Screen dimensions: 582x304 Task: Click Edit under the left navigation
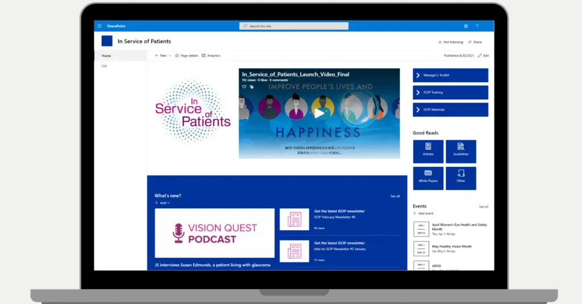(x=105, y=66)
